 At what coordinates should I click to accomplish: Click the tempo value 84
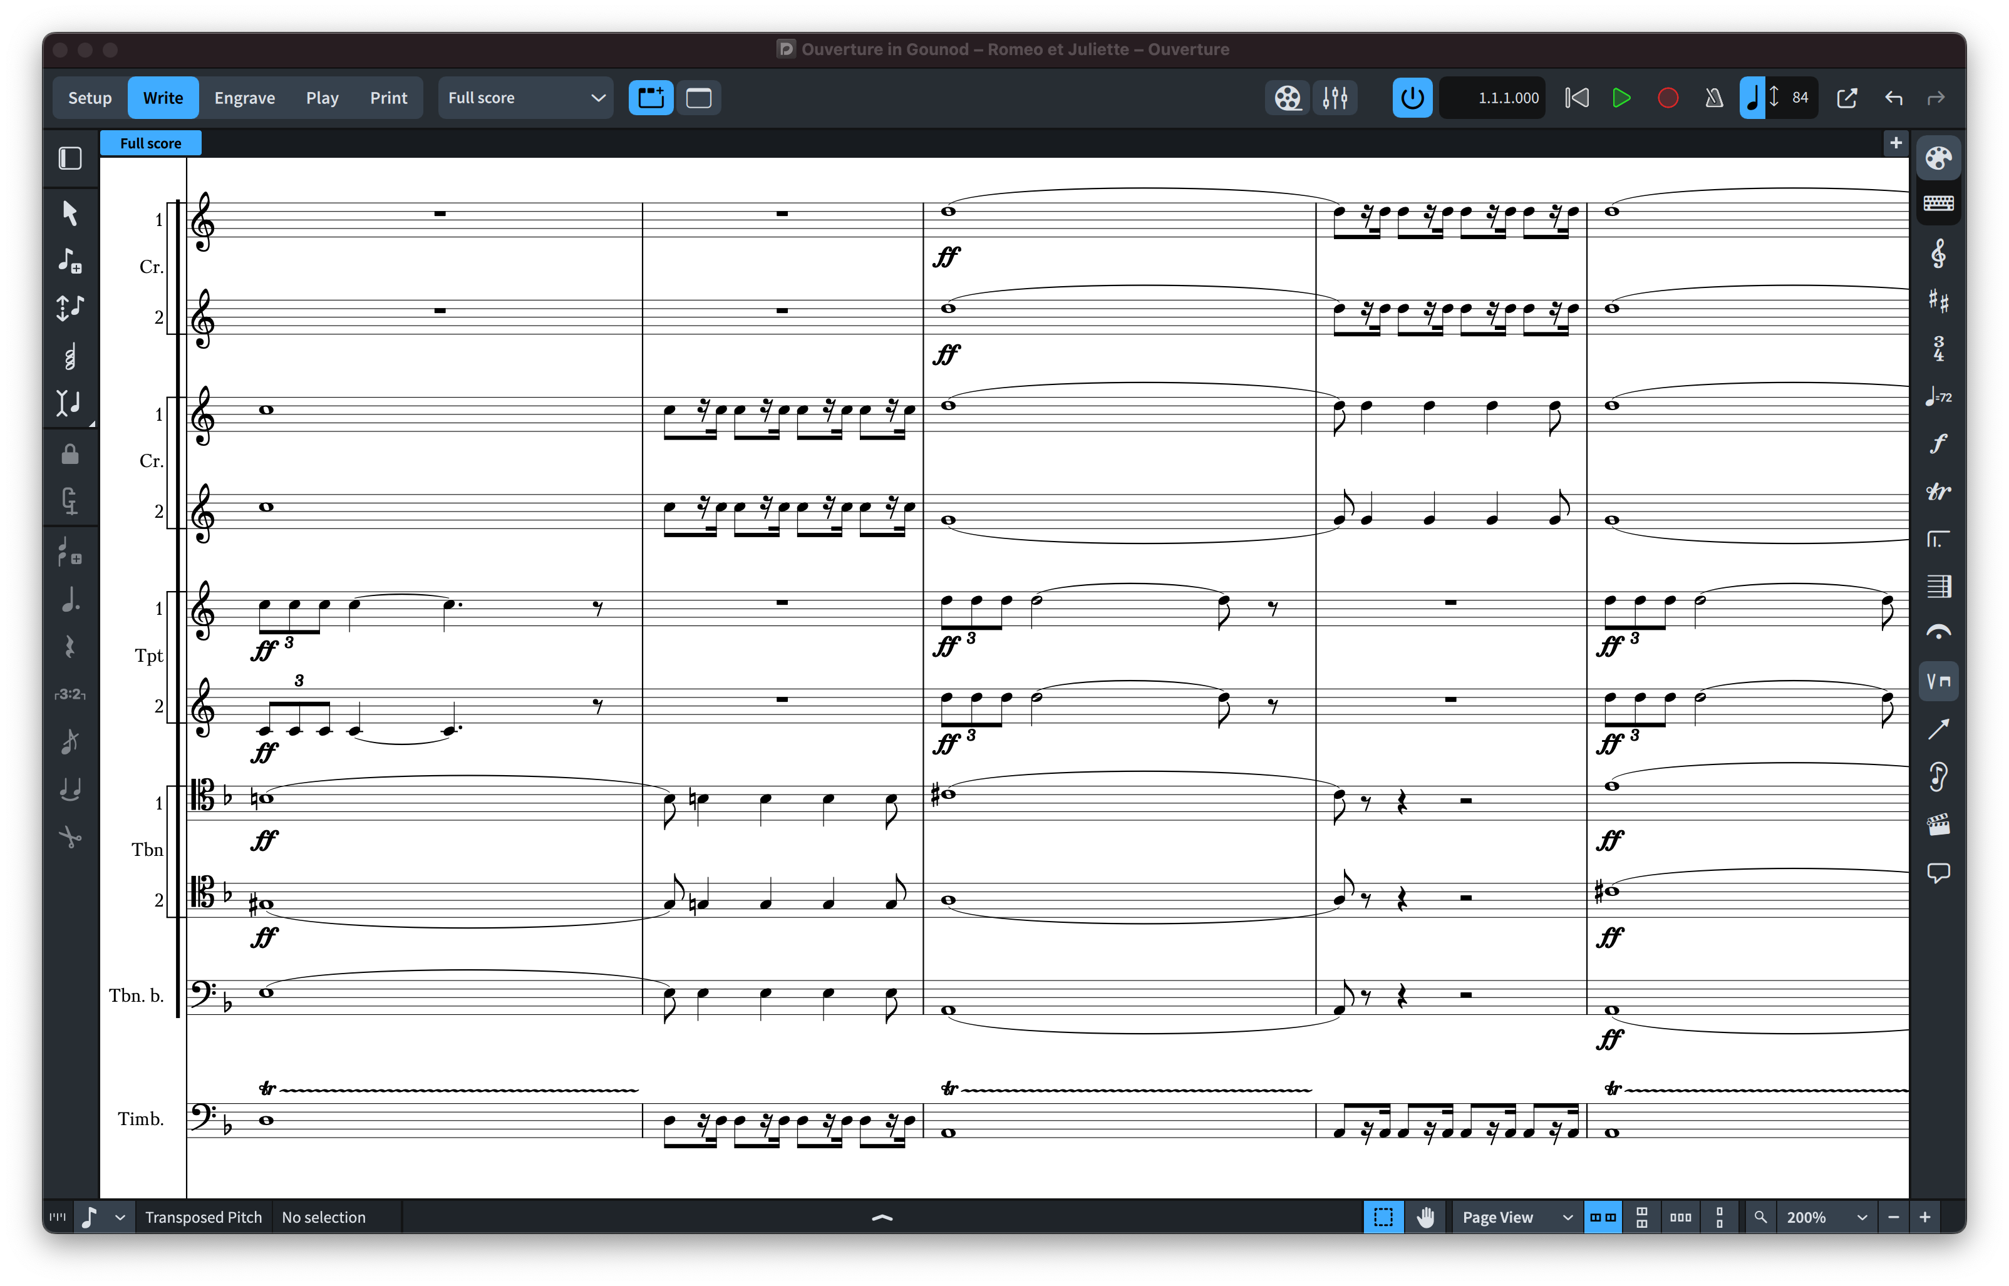click(x=1799, y=98)
